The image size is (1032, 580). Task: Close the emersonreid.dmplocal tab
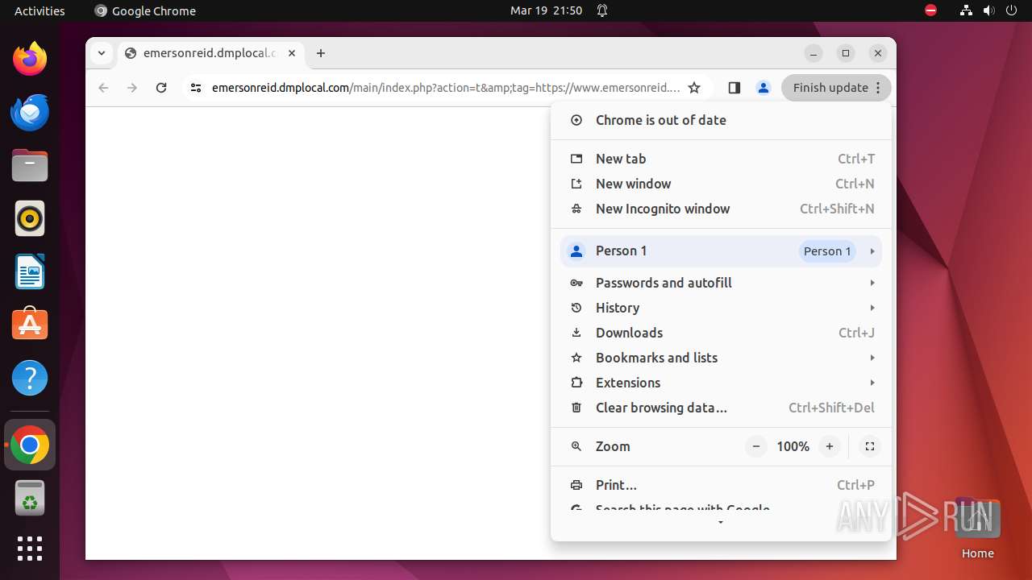coord(292,53)
